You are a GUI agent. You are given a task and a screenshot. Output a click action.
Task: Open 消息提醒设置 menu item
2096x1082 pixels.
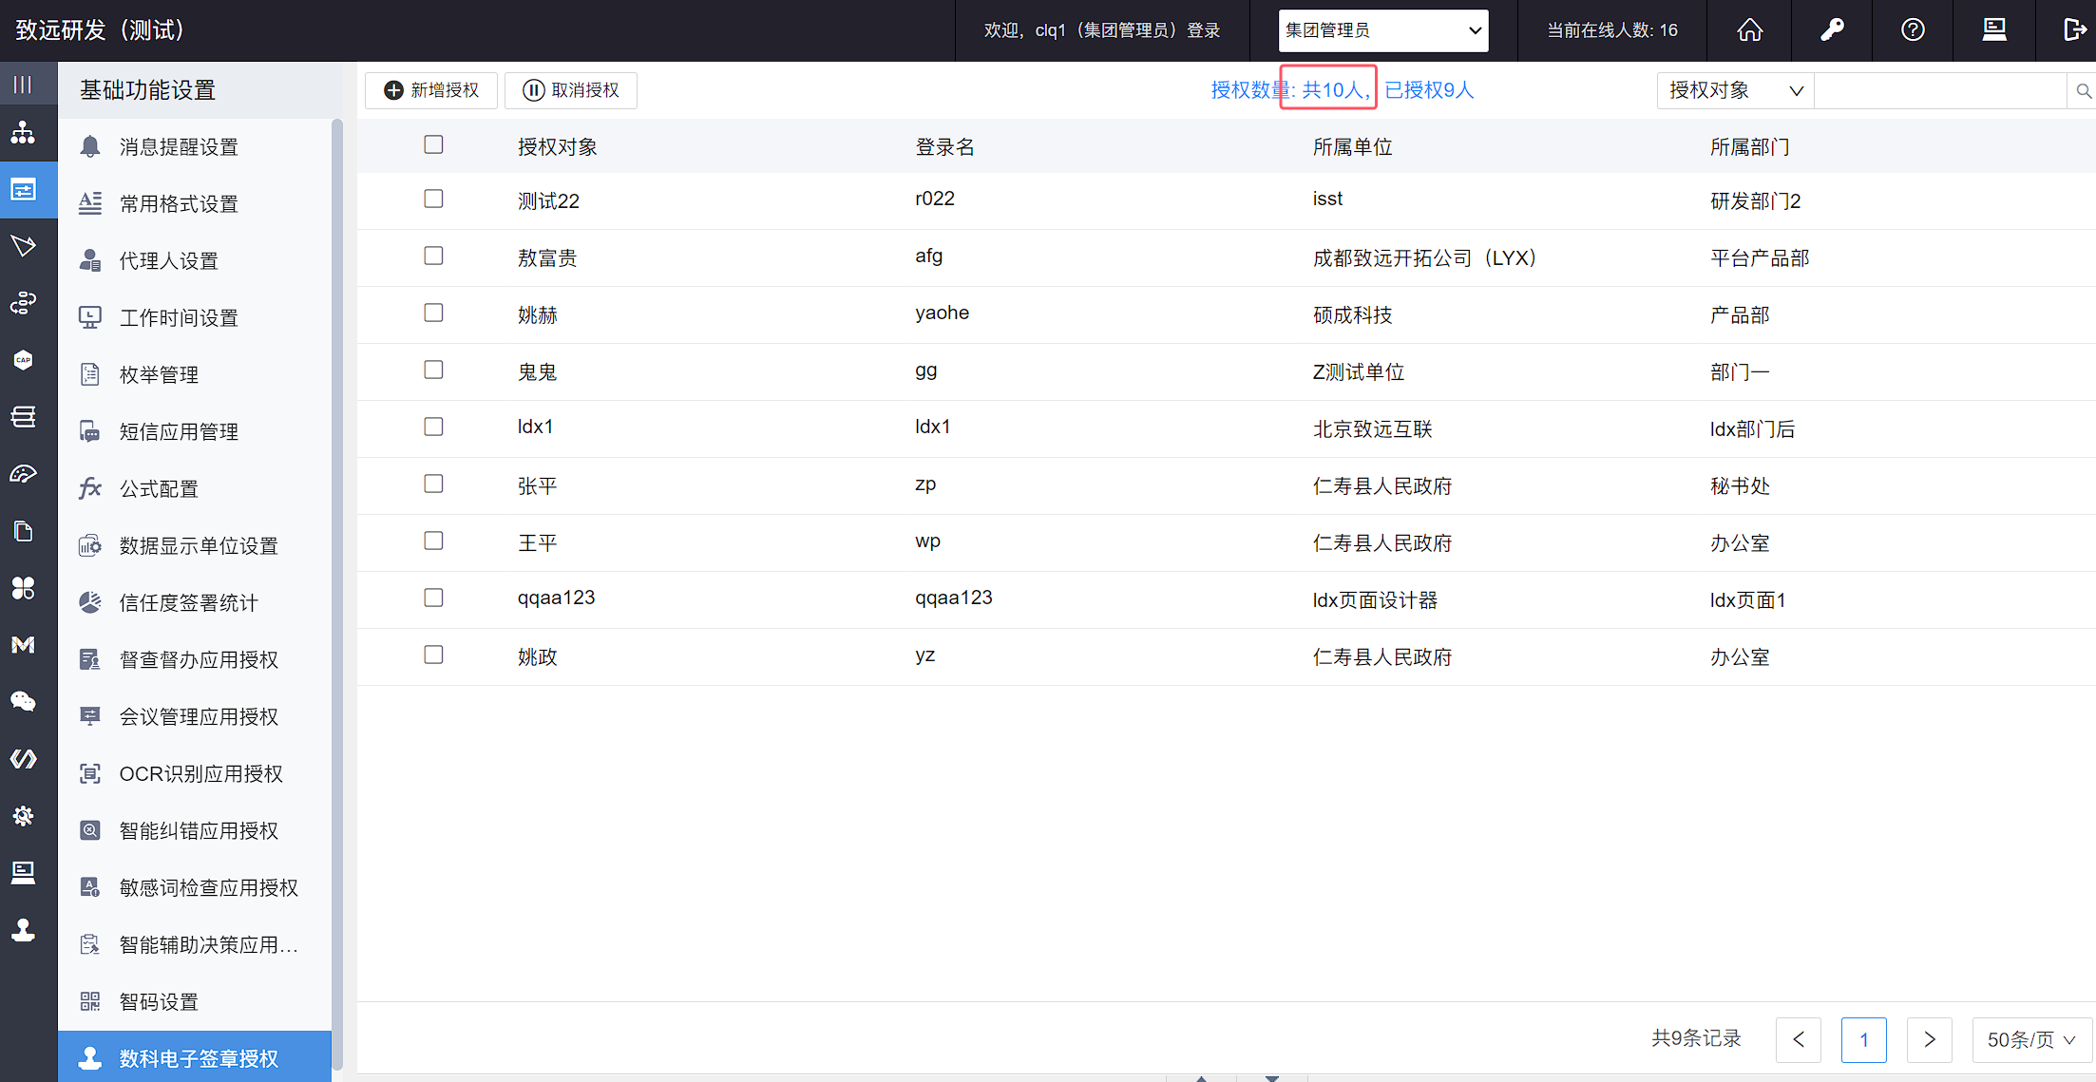pyautogui.click(x=179, y=147)
